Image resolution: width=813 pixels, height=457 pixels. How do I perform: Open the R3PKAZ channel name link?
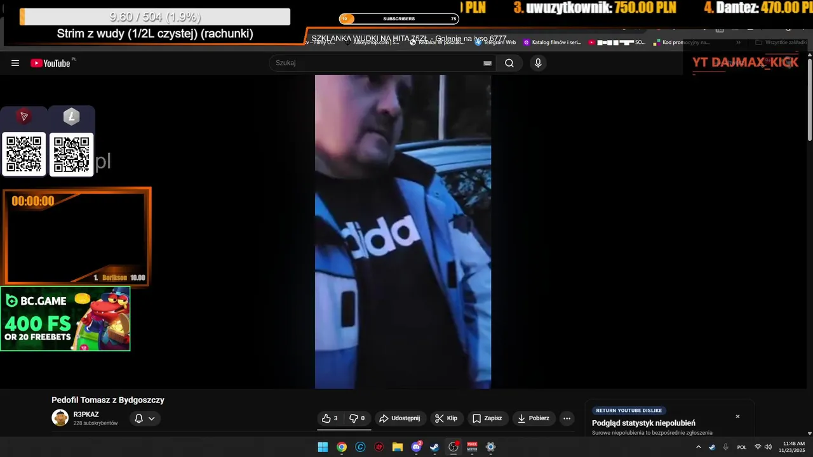(x=86, y=414)
